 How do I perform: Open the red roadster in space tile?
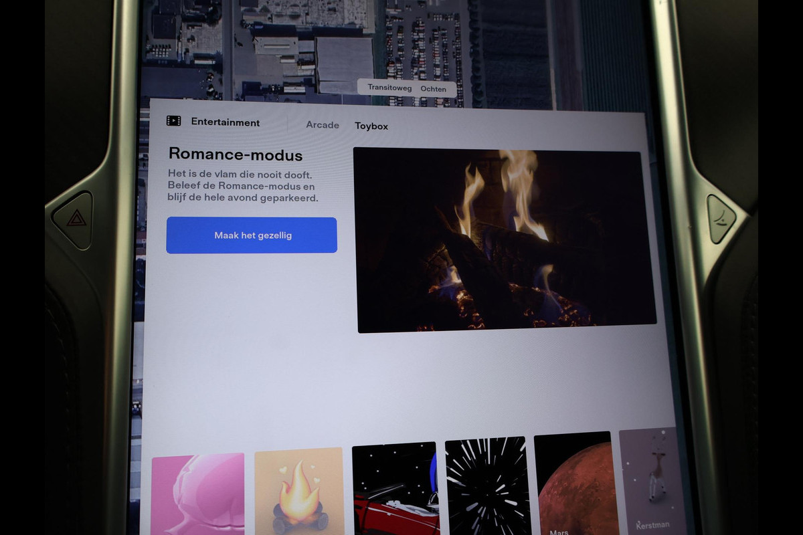click(395, 488)
